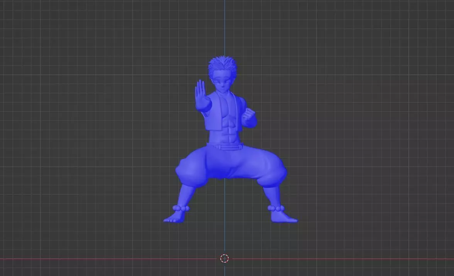Click the 3D cursor at the origin
454x276 pixels.
click(224, 258)
